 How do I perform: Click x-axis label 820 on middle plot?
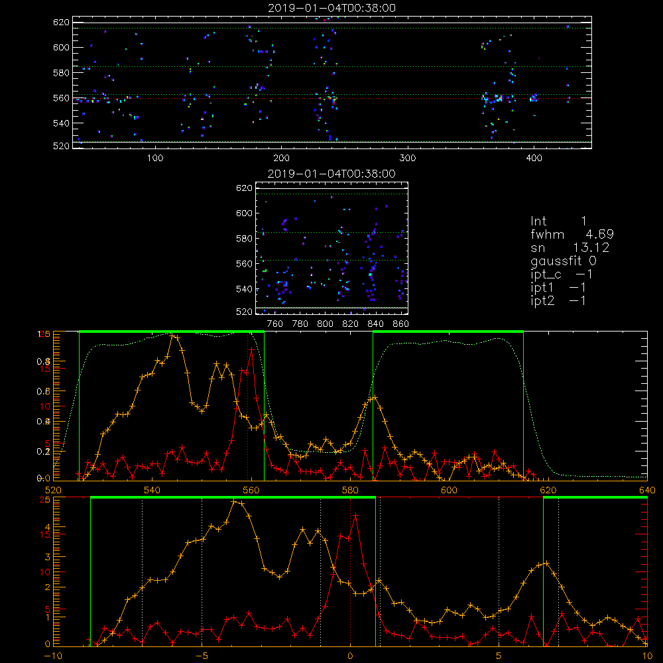350,324
